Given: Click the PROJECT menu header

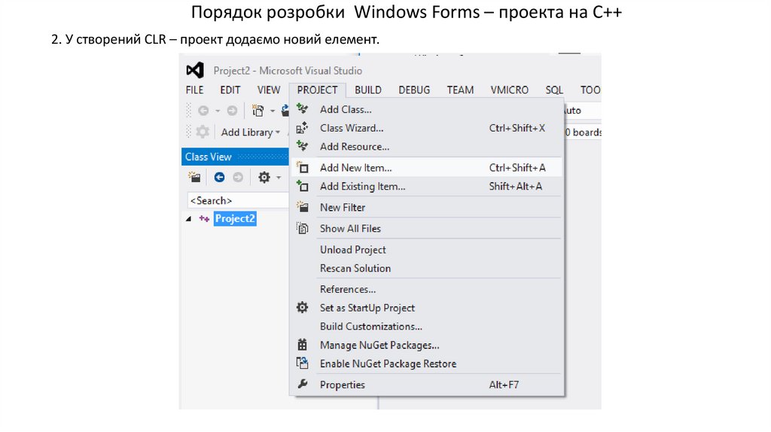Looking at the screenshot, I should pos(317,90).
